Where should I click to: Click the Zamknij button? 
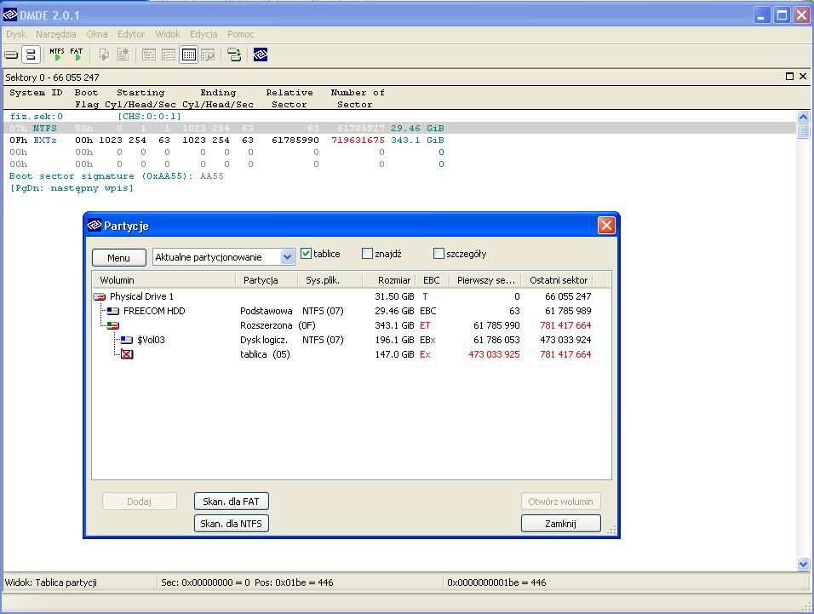560,523
